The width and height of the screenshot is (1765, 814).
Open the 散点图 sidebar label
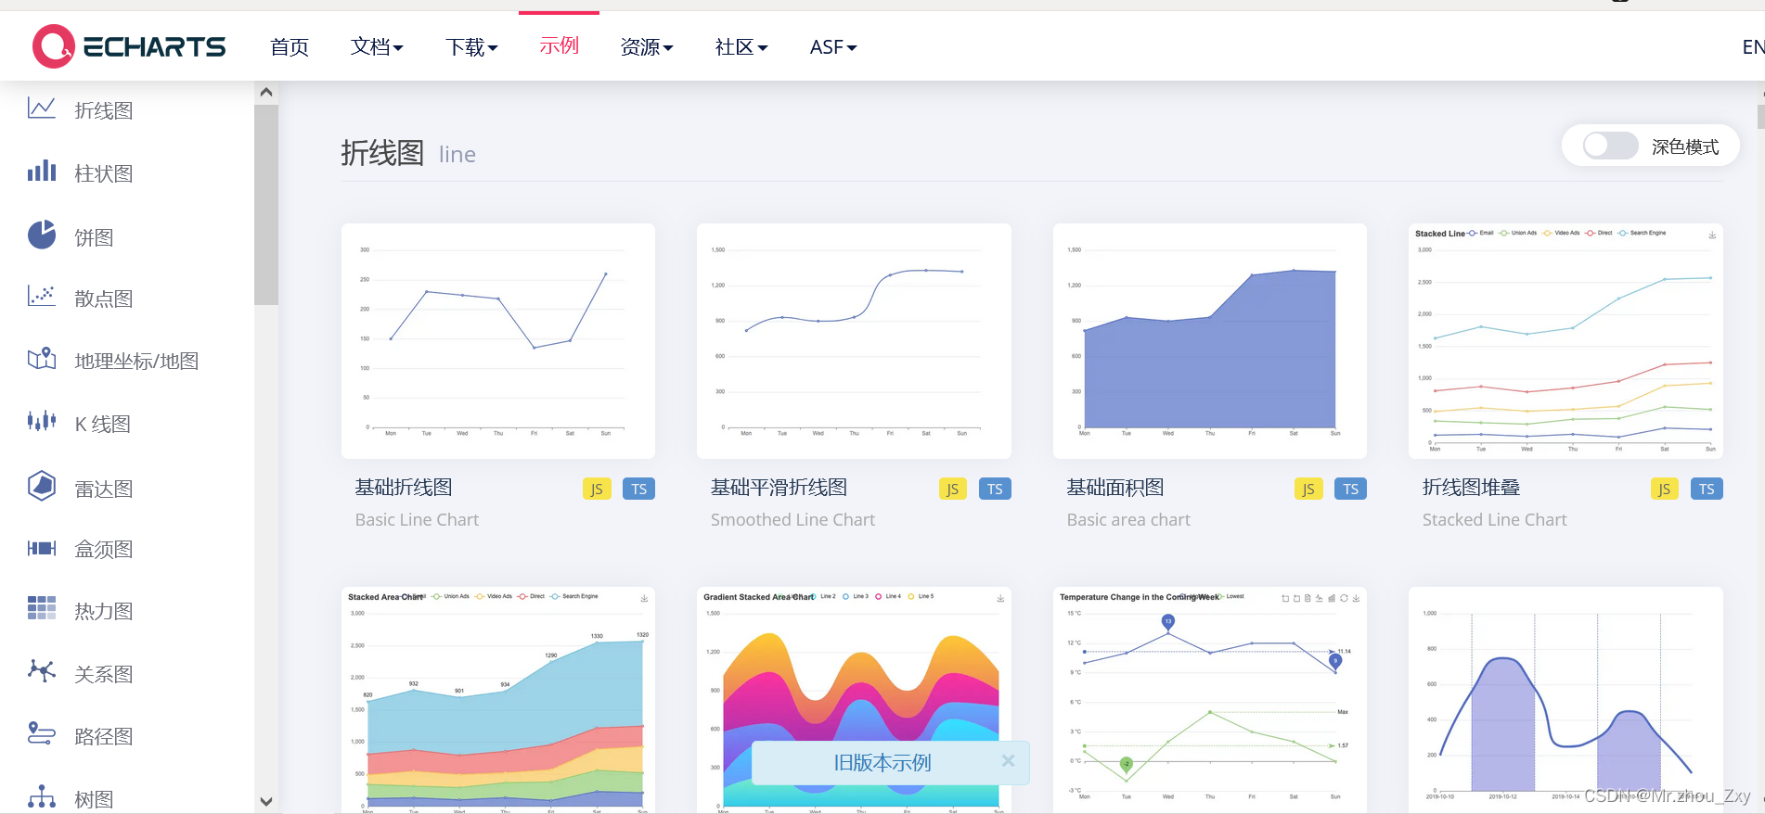104,299
